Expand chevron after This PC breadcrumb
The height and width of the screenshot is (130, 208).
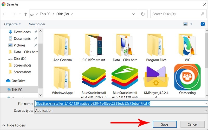tap(54, 14)
